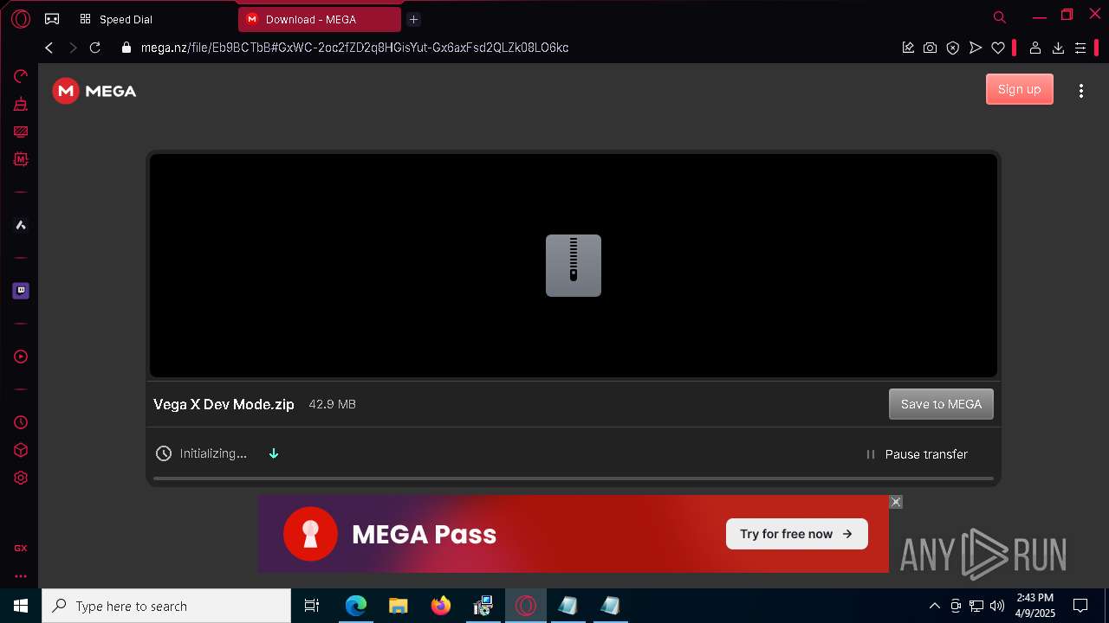Screen dimensions: 1109x623
Task: Click the MEGA Pass banner text
Action: click(x=424, y=534)
